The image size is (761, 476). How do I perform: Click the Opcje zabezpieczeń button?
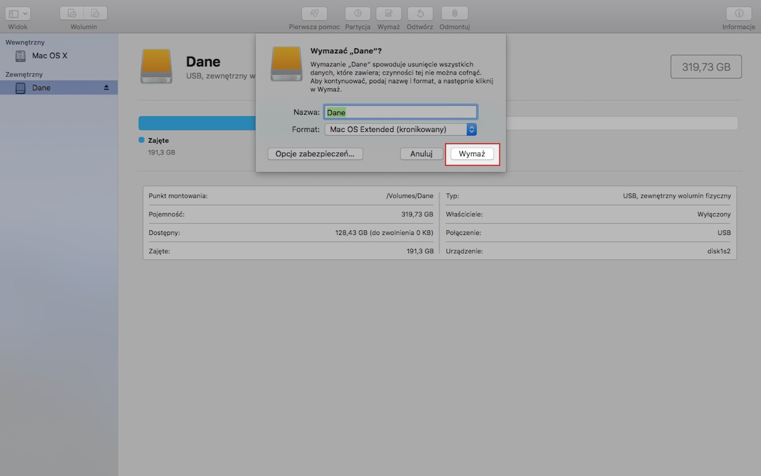coord(315,153)
